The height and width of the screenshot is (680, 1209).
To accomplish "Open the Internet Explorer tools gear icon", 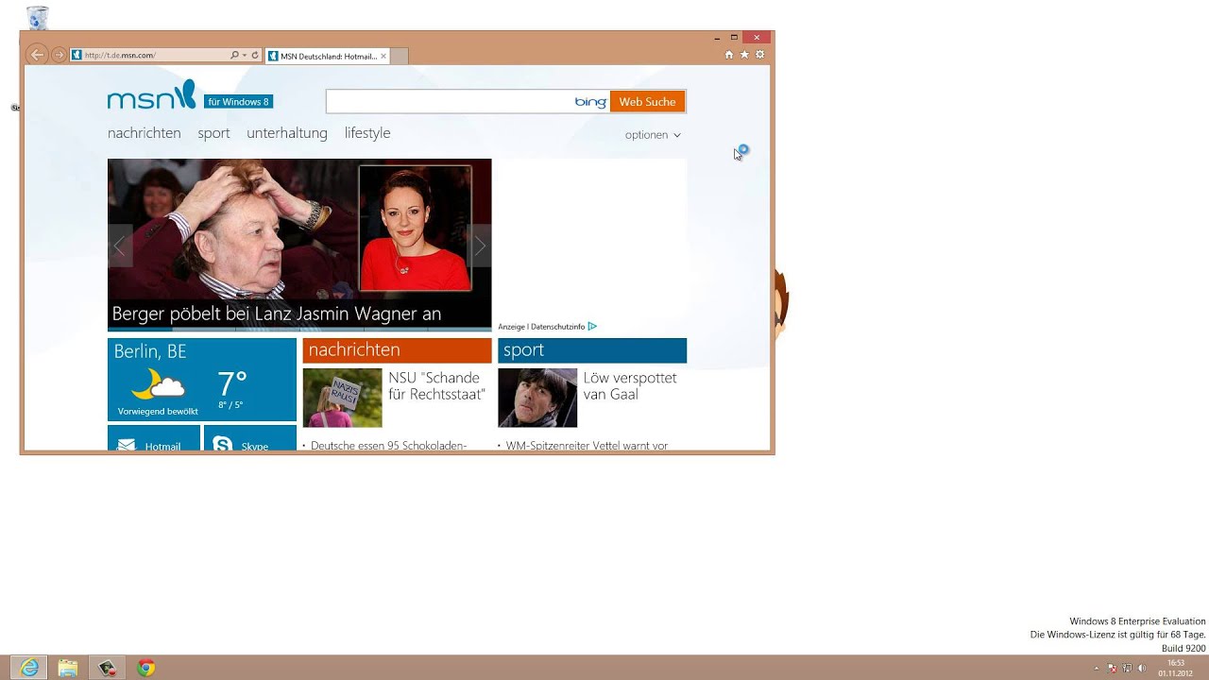I will 759,55.
